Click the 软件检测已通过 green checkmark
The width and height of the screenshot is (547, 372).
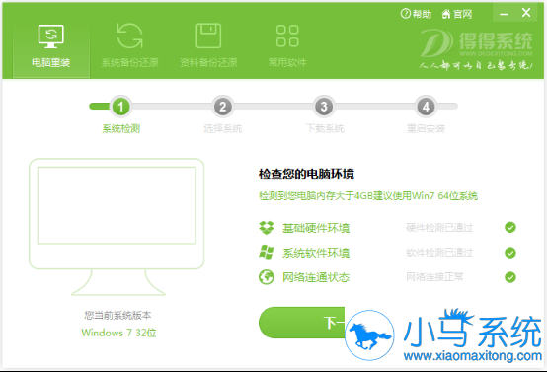click(x=510, y=253)
